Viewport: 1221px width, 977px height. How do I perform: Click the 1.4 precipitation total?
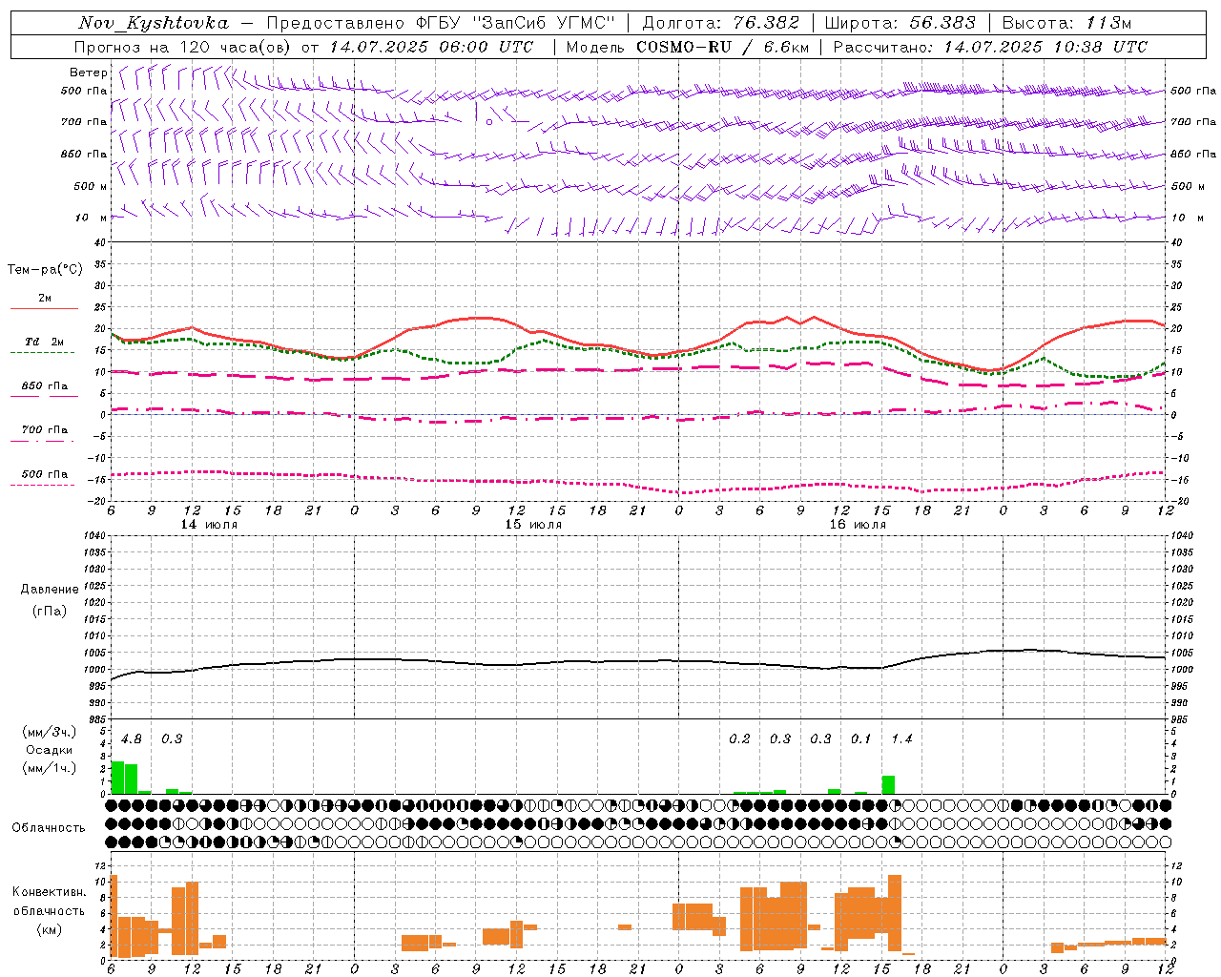click(902, 739)
